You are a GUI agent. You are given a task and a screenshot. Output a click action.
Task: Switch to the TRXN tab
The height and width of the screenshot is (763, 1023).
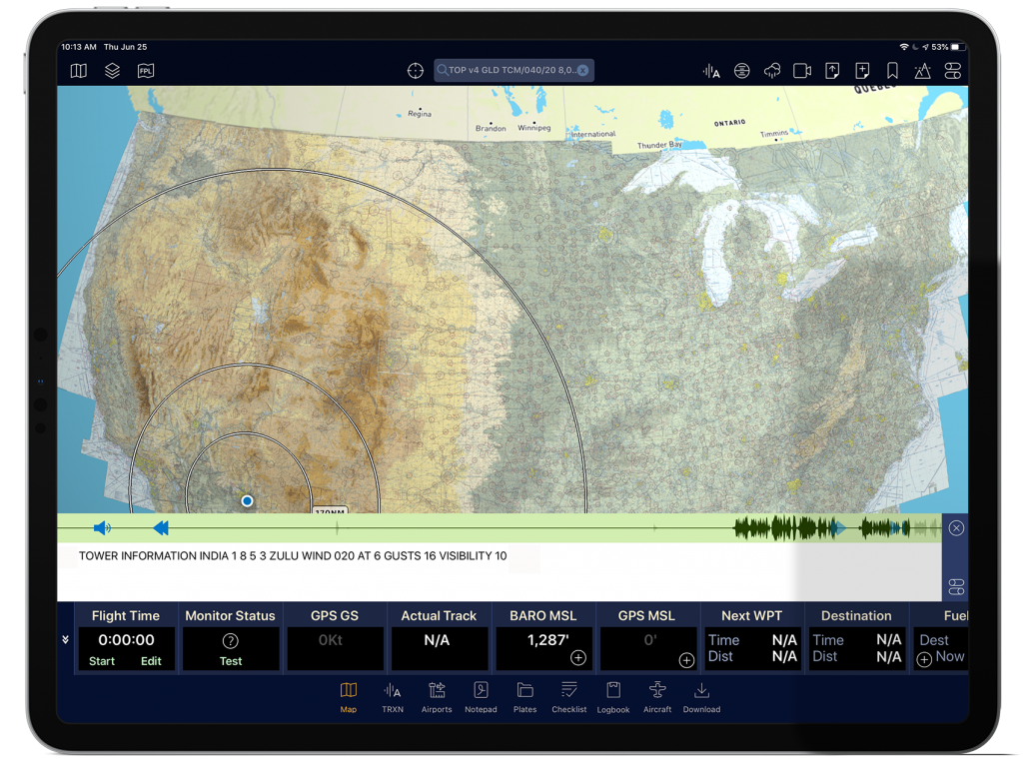(393, 698)
